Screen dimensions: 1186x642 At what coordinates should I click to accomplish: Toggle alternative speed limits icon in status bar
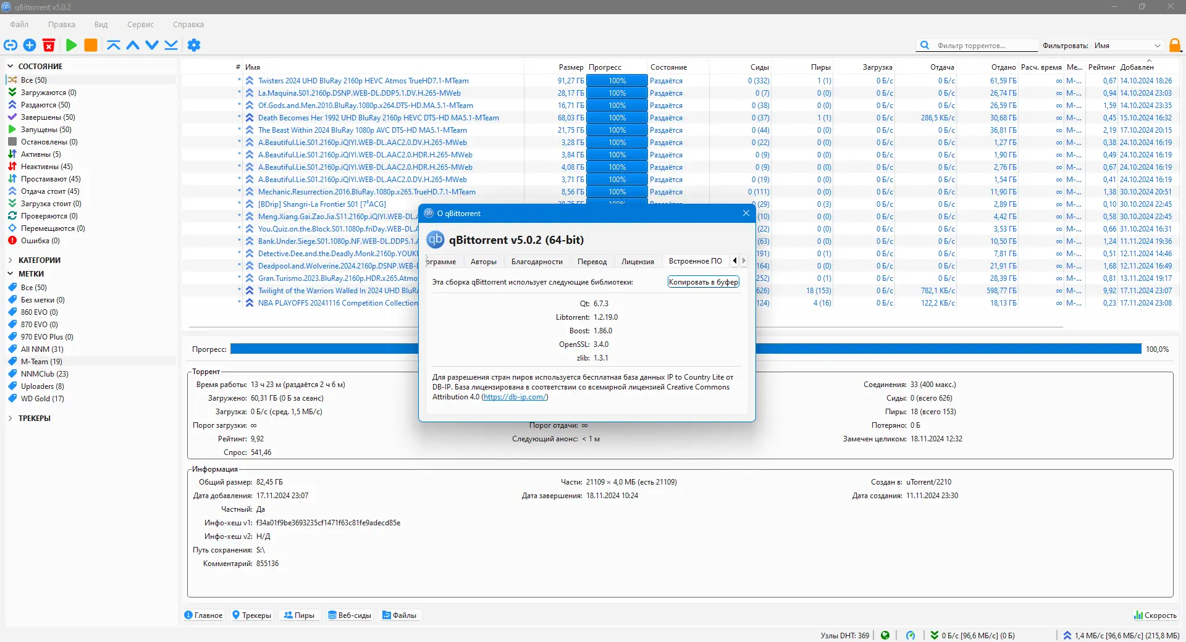click(x=911, y=635)
